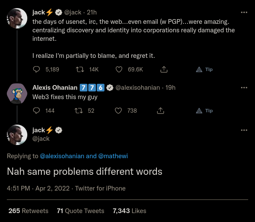255x222 pixels.
Task: Reply to Alexis Ohanian's Web3 tweet
Action: [x=36, y=111]
